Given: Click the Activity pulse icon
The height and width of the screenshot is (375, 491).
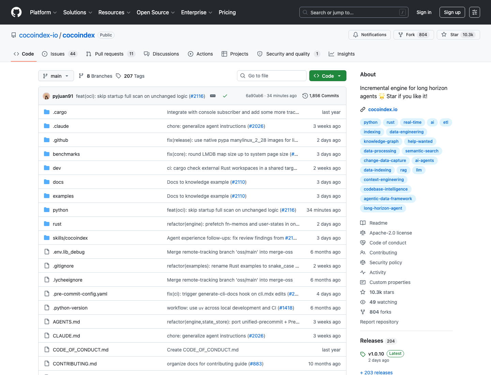Looking at the screenshot, I should pyautogui.click(x=363, y=272).
